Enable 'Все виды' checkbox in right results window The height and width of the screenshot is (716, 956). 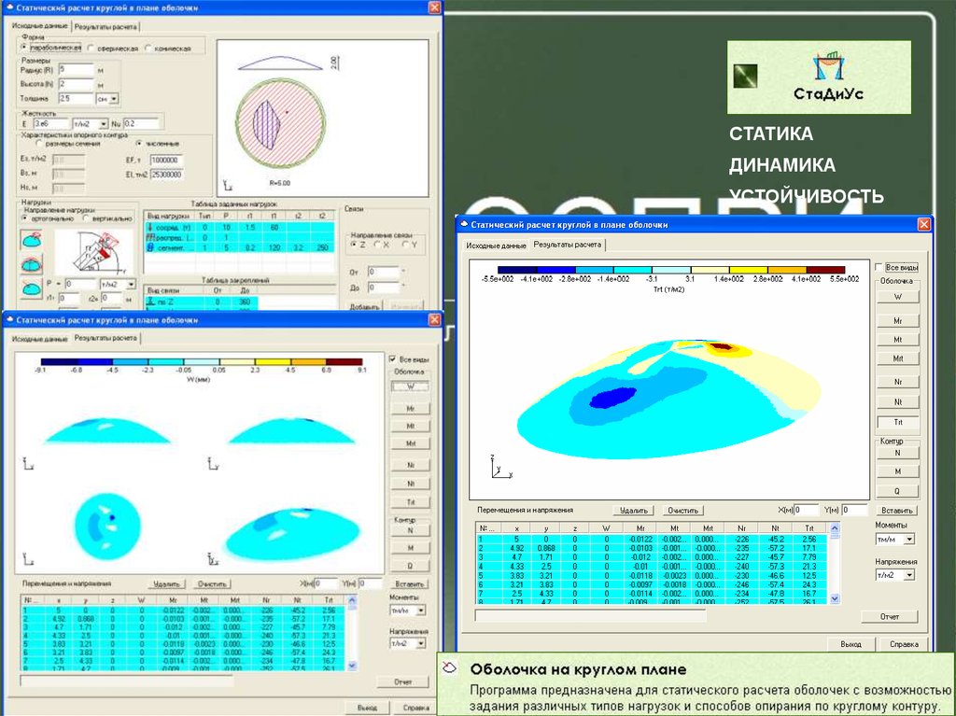tap(879, 267)
